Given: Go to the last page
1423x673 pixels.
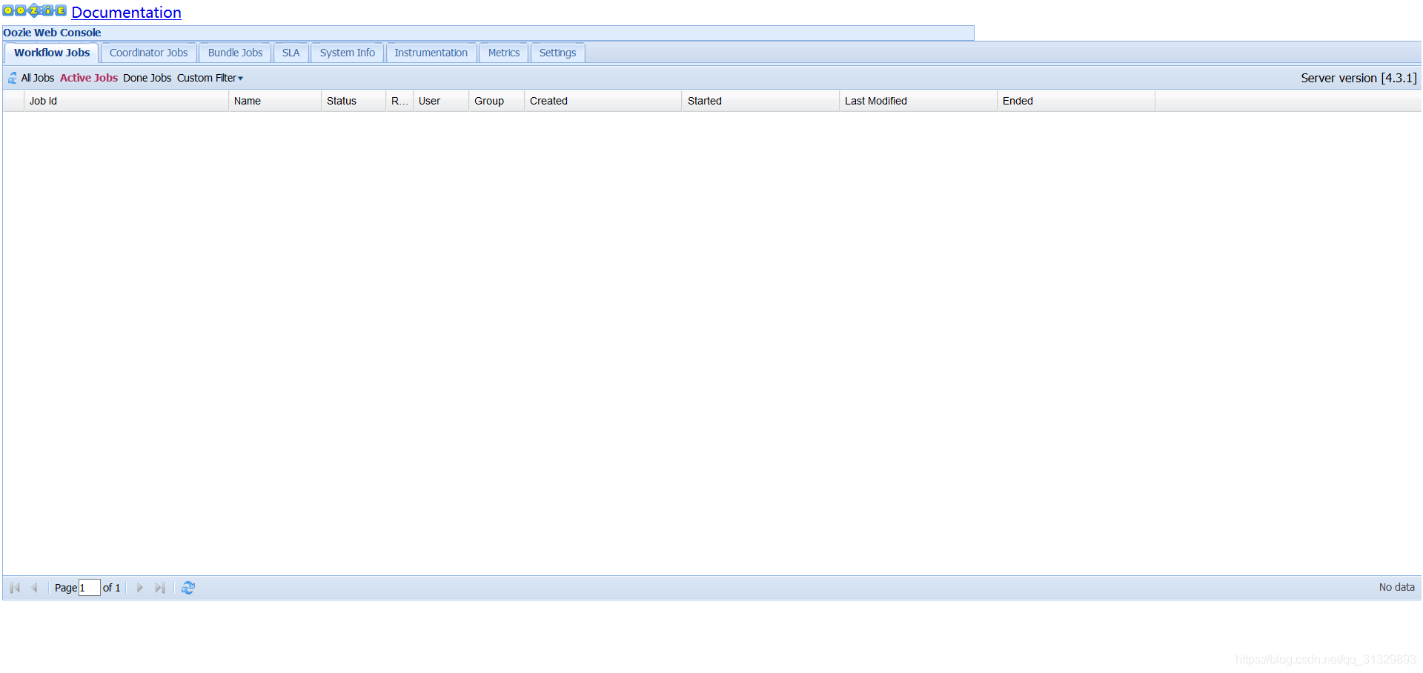Looking at the screenshot, I should point(159,588).
